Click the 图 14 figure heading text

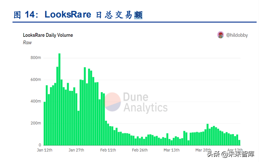pos(78,15)
